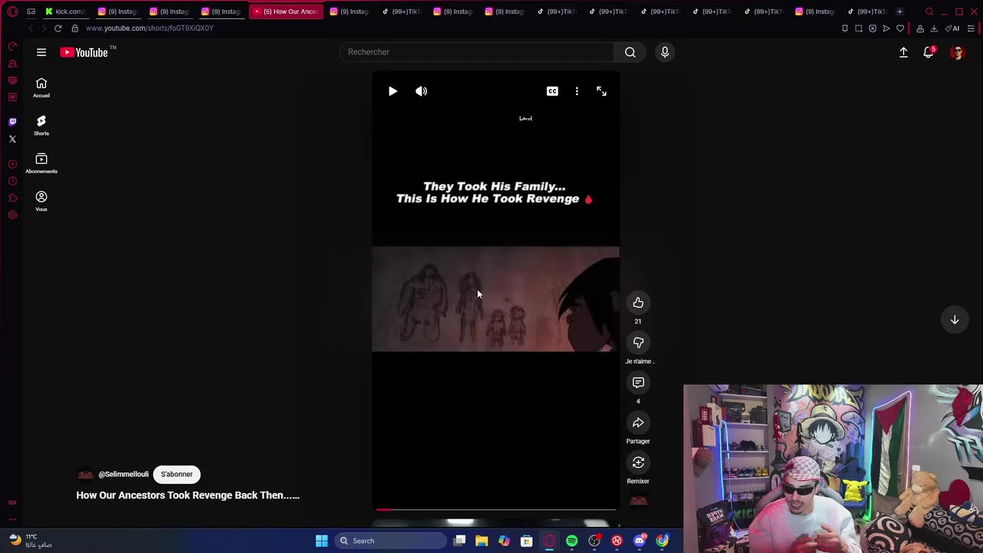Open the Opera AI assistant button
The image size is (983, 553).
pyautogui.click(x=953, y=28)
